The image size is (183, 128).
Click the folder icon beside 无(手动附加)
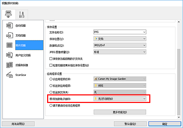pyautogui.click(x=96, y=99)
